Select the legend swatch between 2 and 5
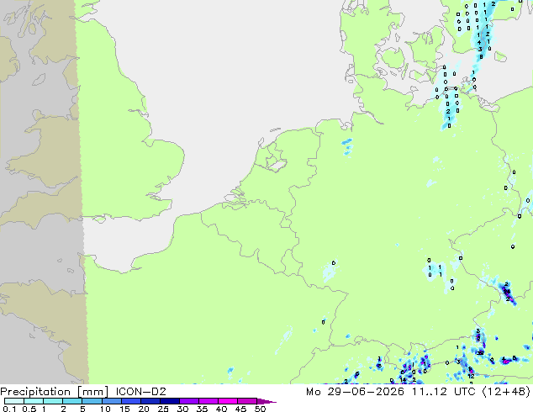Image resolution: width=533 pixels, height=412 pixels. (x=72, y=401)
